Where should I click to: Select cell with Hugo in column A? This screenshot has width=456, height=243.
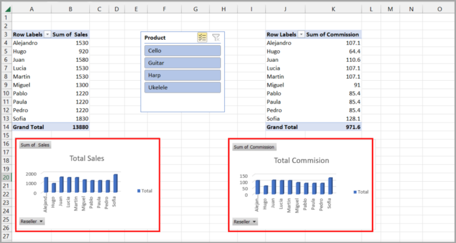point(31,51)
